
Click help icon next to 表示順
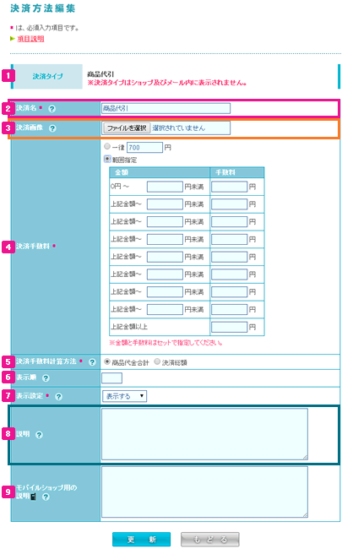click(x=46, y=378)
